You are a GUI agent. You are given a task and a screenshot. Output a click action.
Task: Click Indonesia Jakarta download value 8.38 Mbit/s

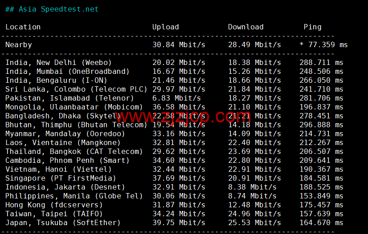tap(252, 187)
